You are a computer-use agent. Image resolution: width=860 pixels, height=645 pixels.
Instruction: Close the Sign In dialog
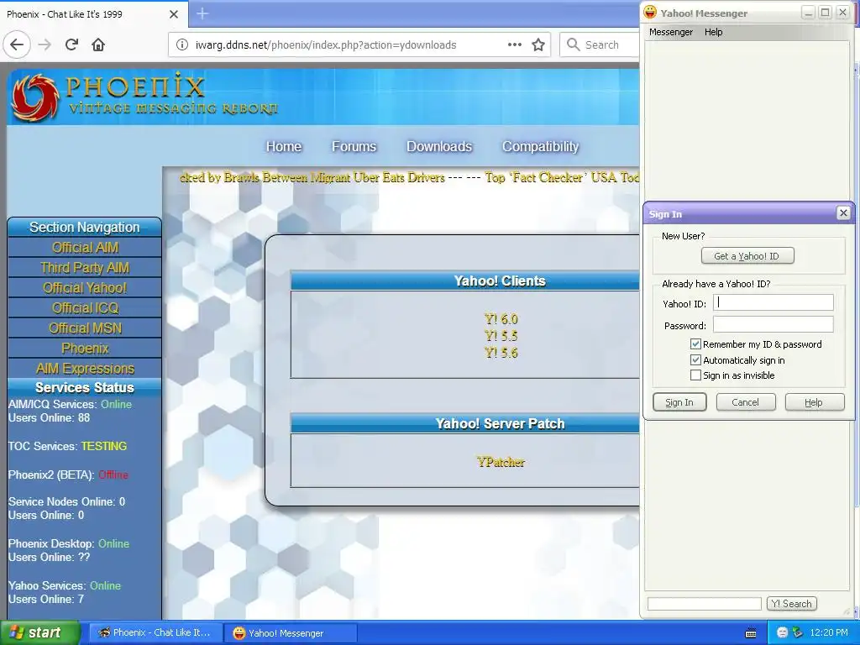click(843, 212)
